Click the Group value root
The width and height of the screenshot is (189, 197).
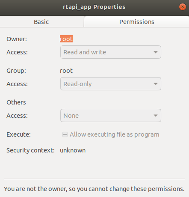pyautogui.click(x=66, y=71)
